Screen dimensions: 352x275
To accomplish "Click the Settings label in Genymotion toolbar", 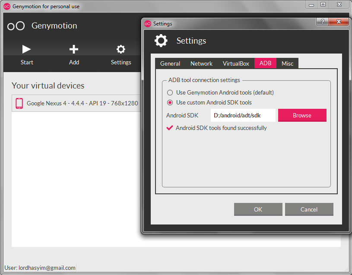I will click(x=121, y=62).
